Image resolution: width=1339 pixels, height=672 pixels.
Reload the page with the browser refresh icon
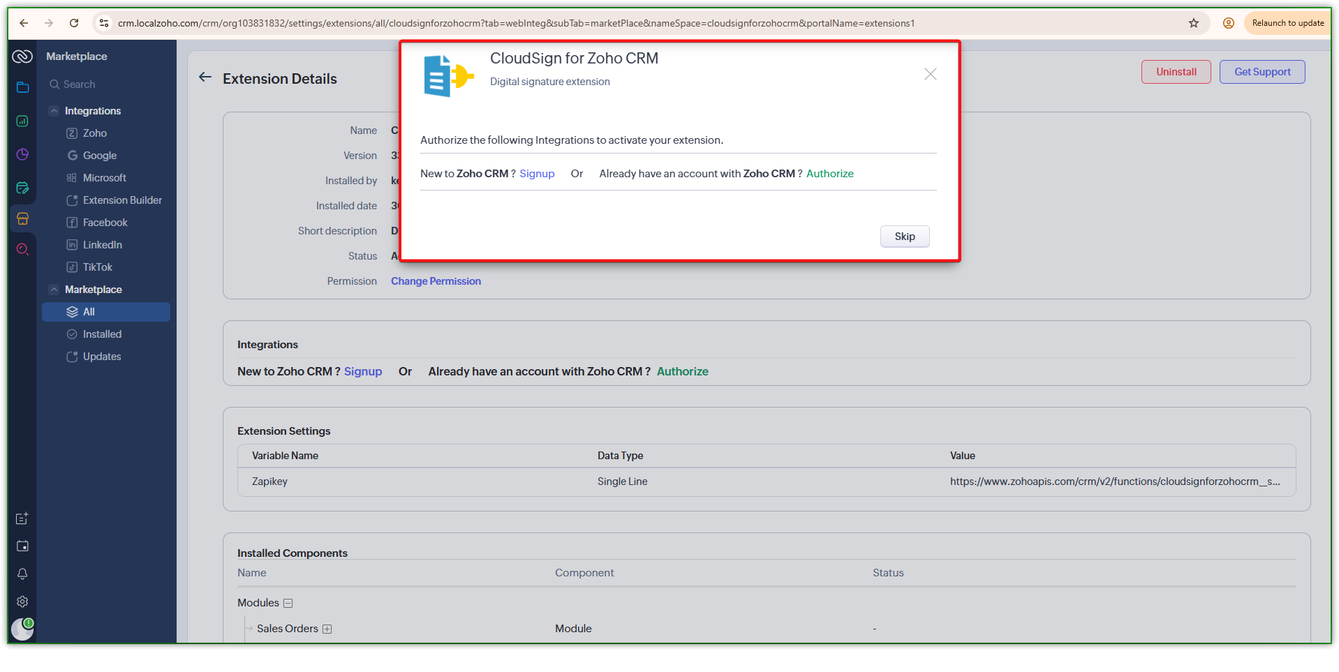tap(74, 23)
